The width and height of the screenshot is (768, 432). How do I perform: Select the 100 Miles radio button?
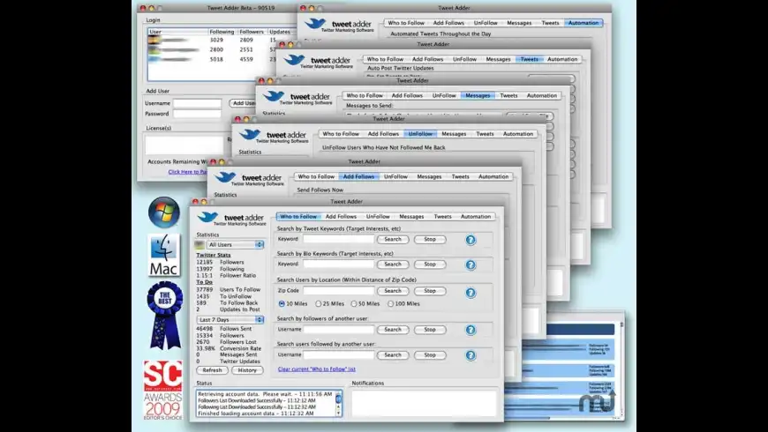click(x=390, y=304)
